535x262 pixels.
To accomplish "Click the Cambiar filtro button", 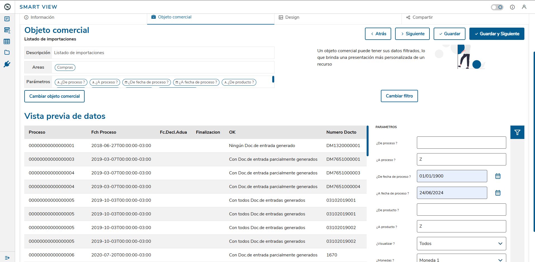I will click(399, 96).
